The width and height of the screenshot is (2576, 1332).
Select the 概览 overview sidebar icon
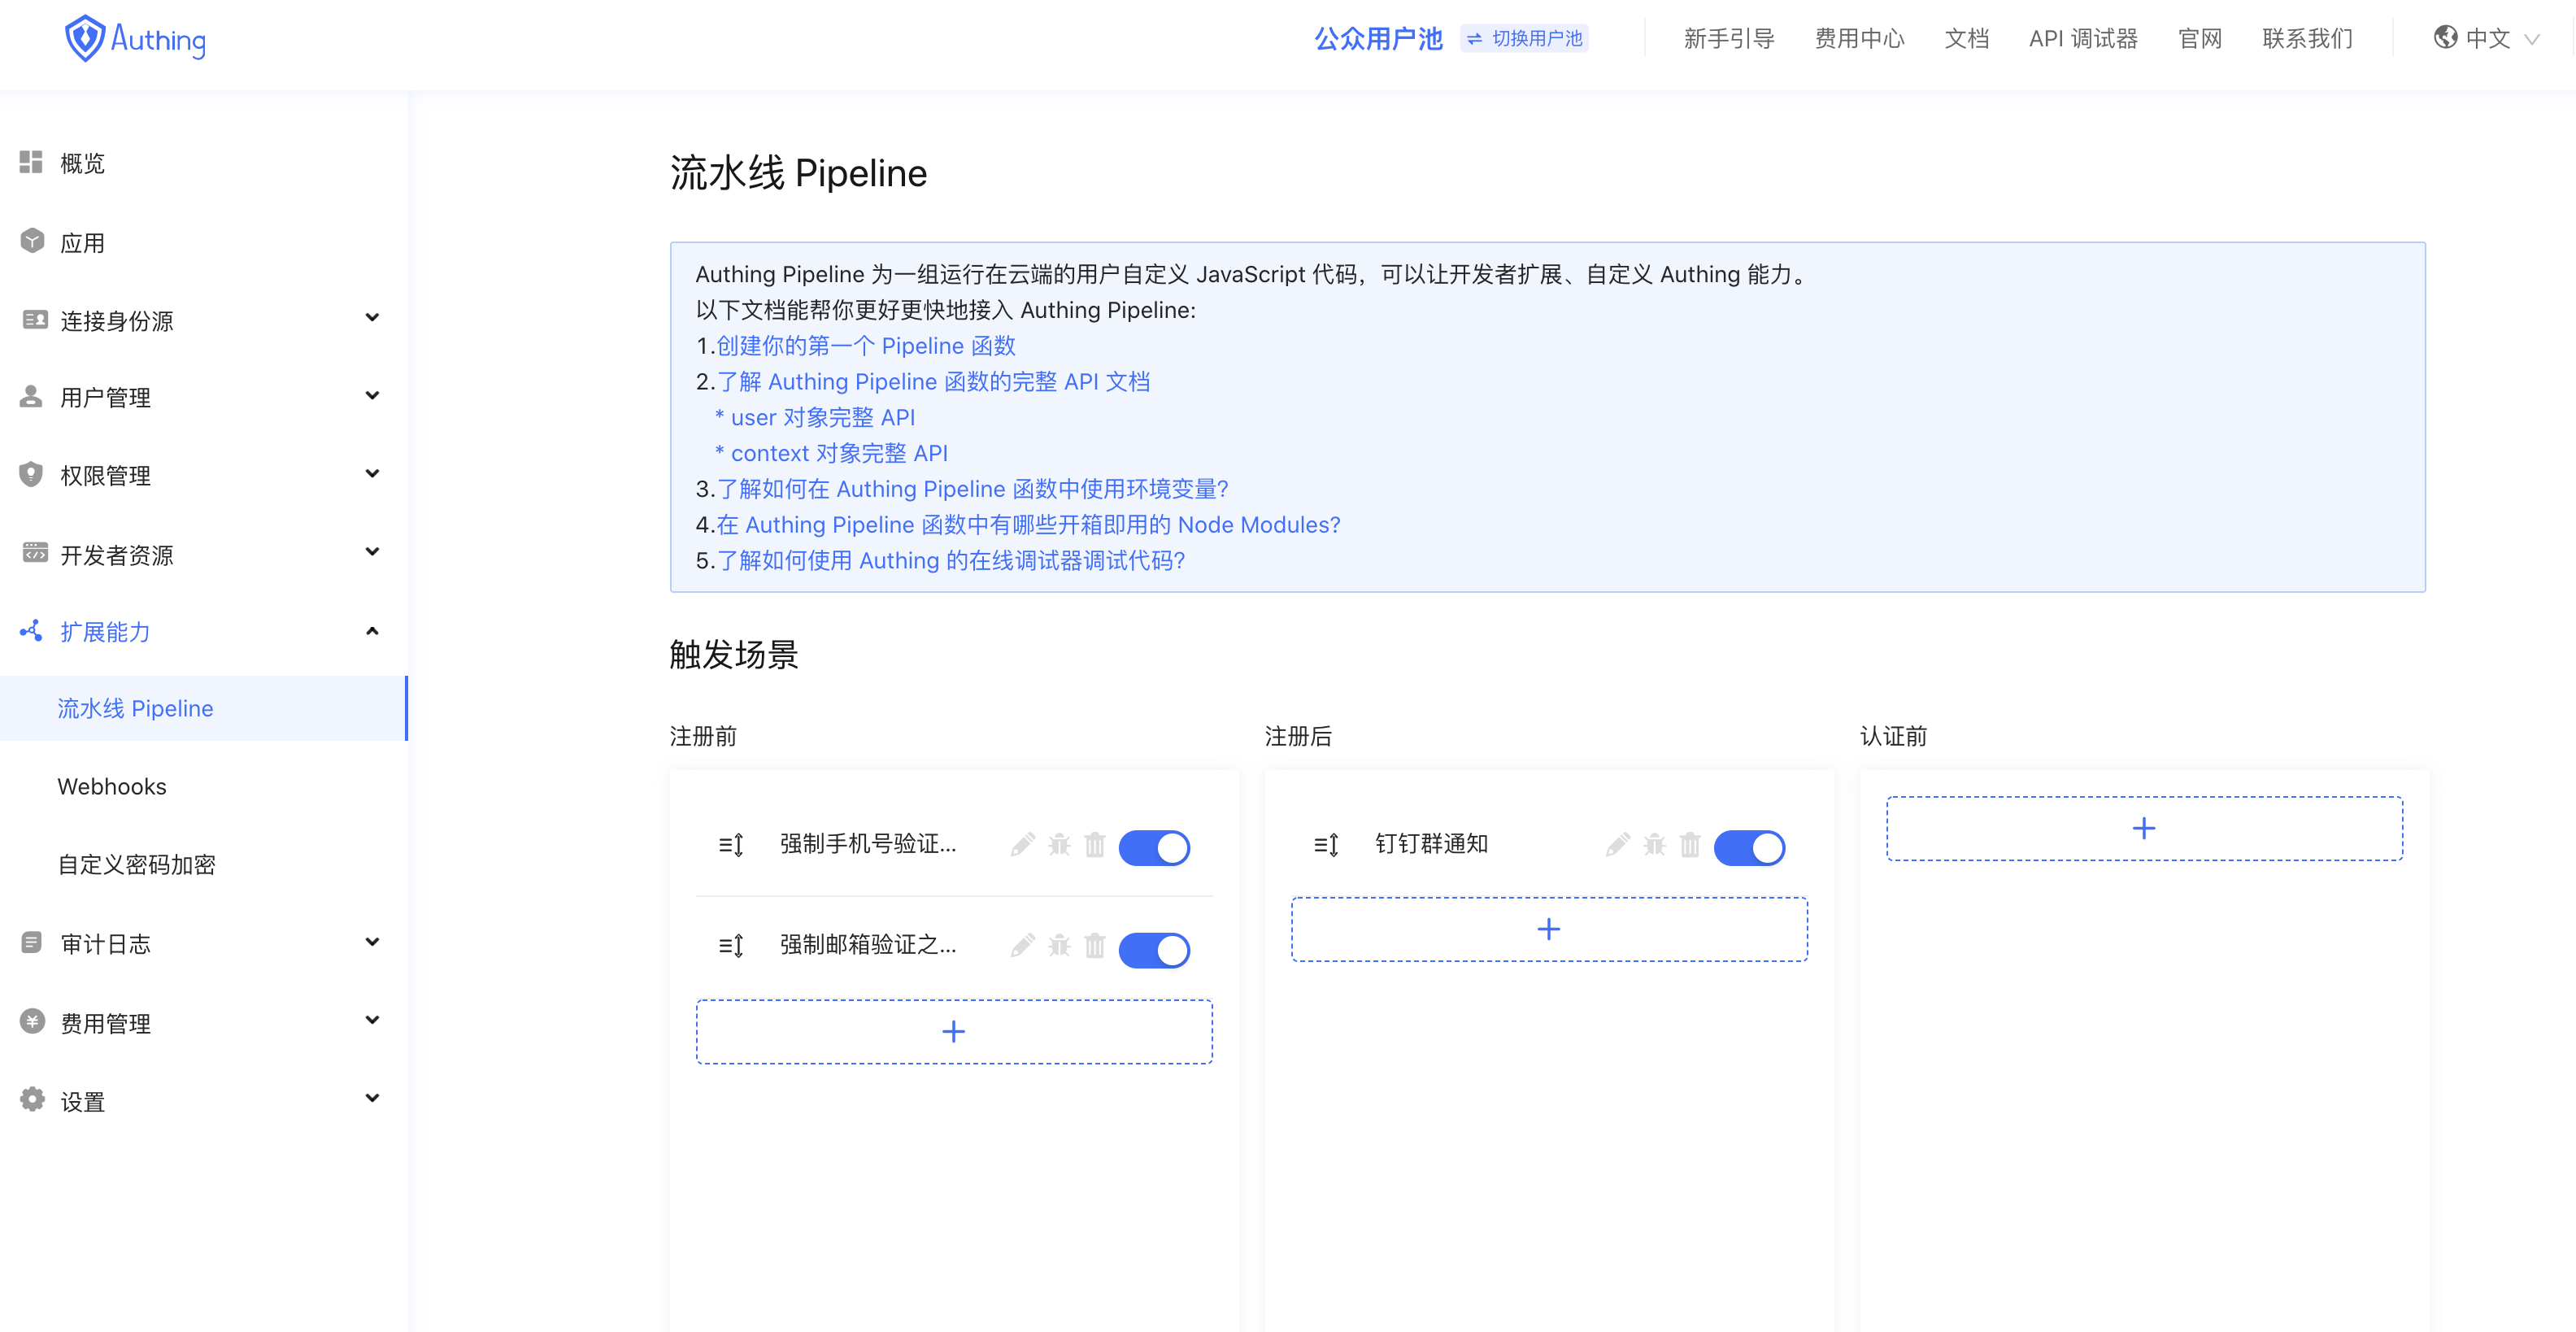click(30, 162)
